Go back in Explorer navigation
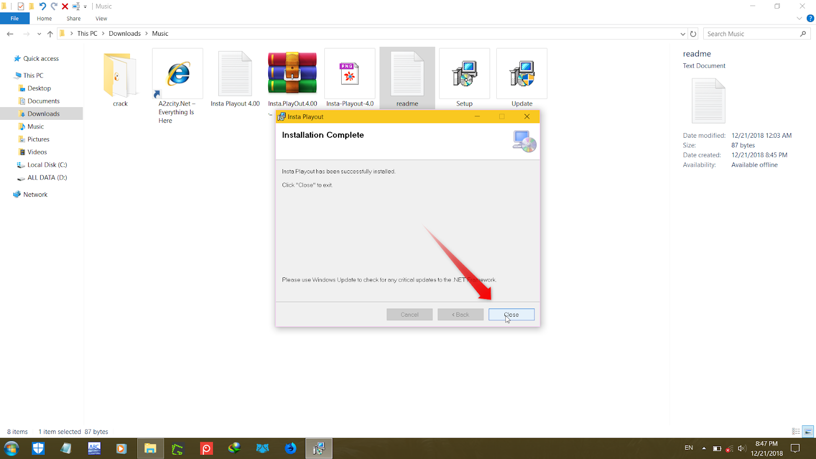 point(10,34)
